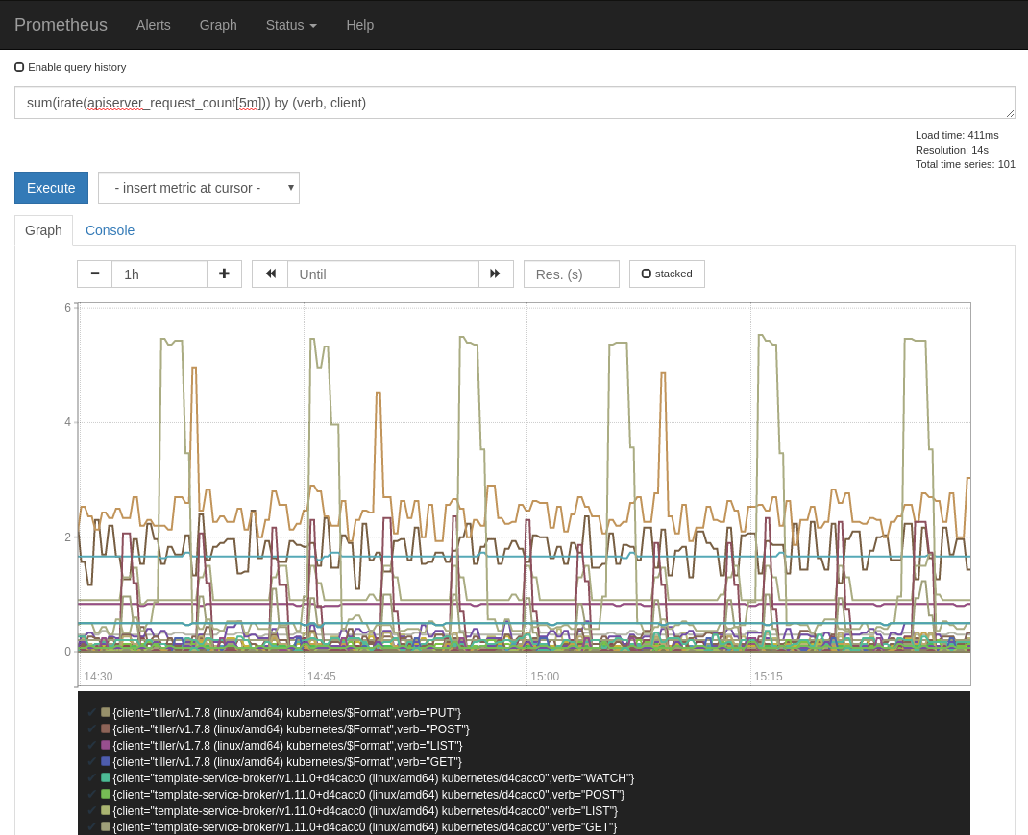Open the Help page
Screen dimensions: 1028x835
click(359, 25)
